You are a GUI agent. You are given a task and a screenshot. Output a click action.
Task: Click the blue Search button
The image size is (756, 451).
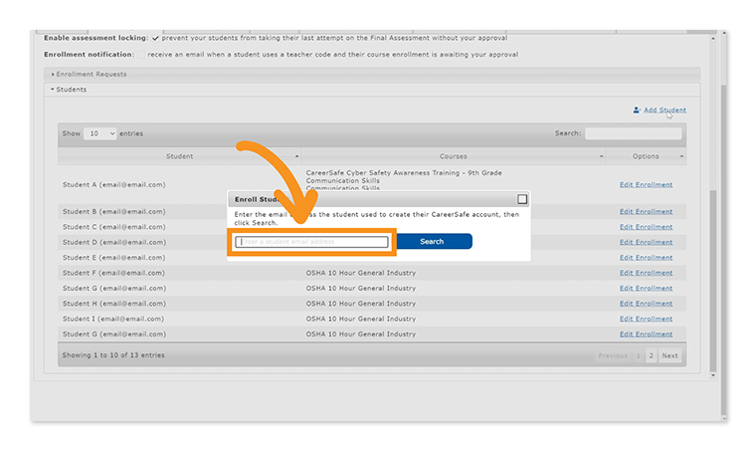click(434, 241)
